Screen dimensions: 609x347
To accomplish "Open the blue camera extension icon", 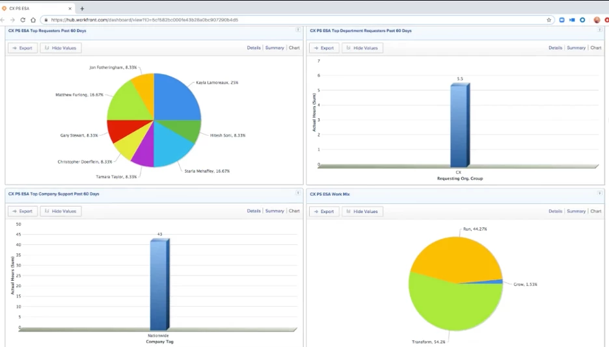I will click(572, 19).
